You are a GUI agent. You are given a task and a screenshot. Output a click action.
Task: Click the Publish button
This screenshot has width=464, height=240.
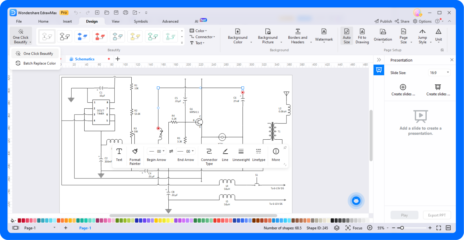(383, 21)
